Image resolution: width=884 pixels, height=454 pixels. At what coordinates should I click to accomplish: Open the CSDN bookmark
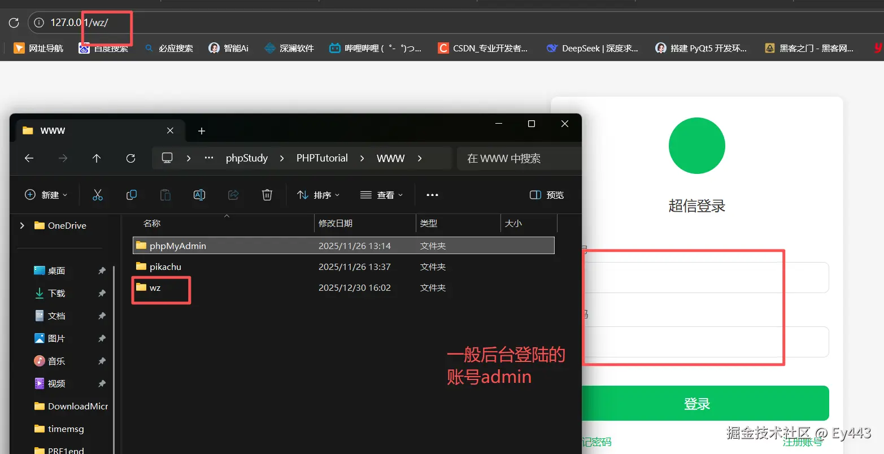pyautogui.click(x=483, y=49)
